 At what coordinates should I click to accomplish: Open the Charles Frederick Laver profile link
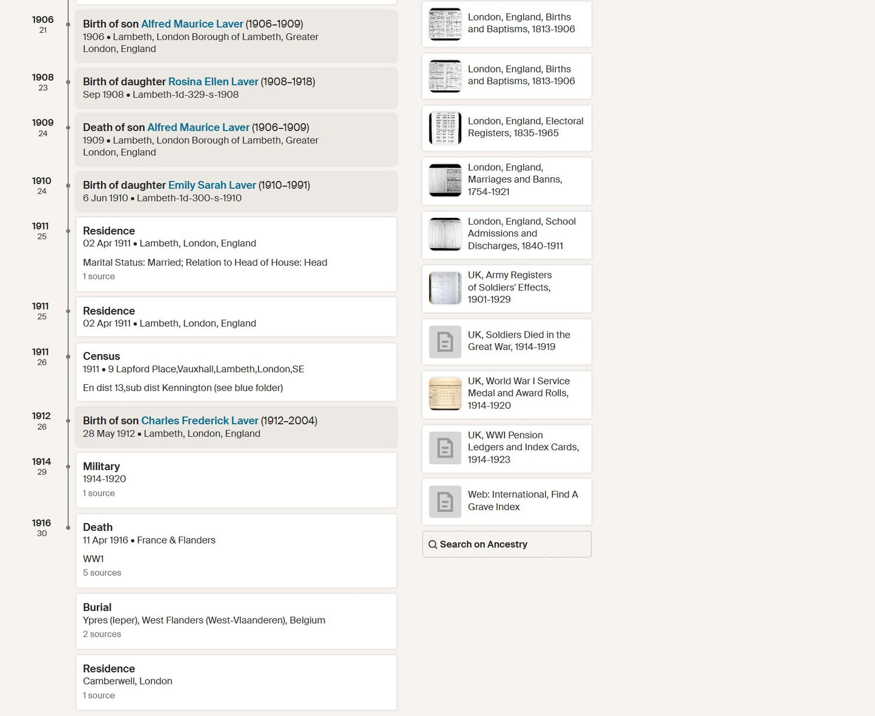200,421
